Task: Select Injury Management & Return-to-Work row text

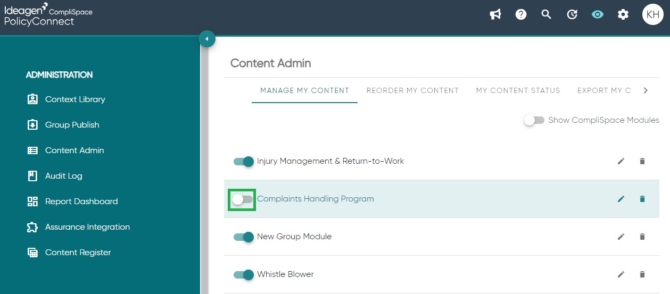Action: (x=330, y=161)
